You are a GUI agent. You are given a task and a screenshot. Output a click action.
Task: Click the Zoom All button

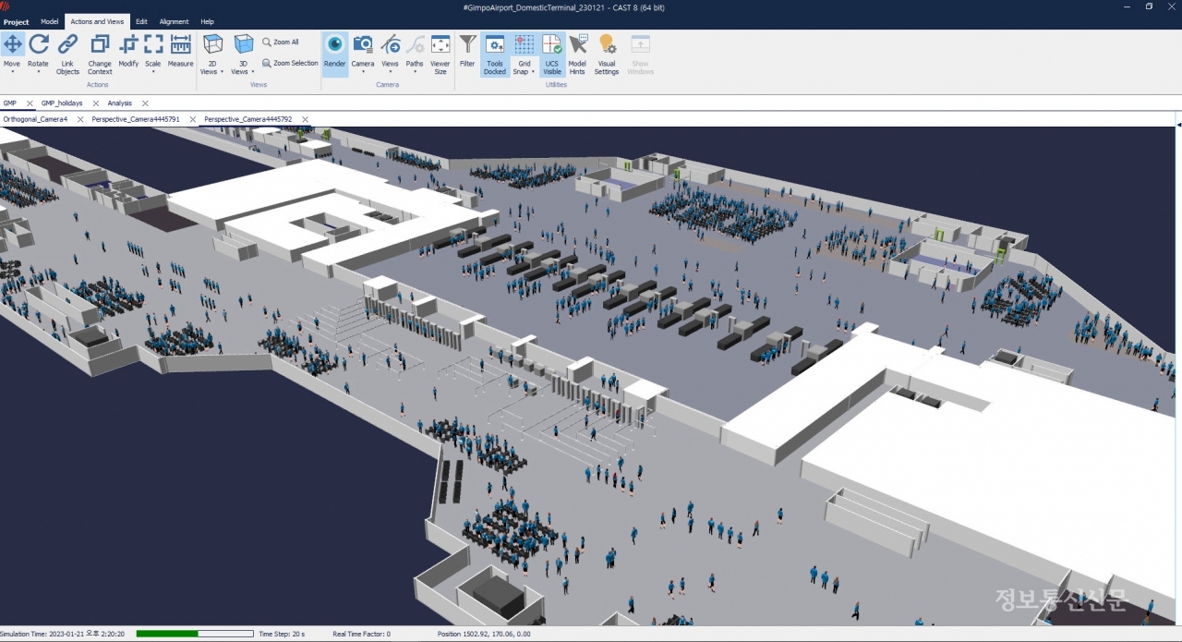tap(281, 42)
